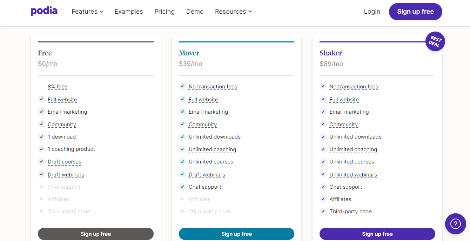Click Draft webinars in the Free plan

tap(66, 175)
